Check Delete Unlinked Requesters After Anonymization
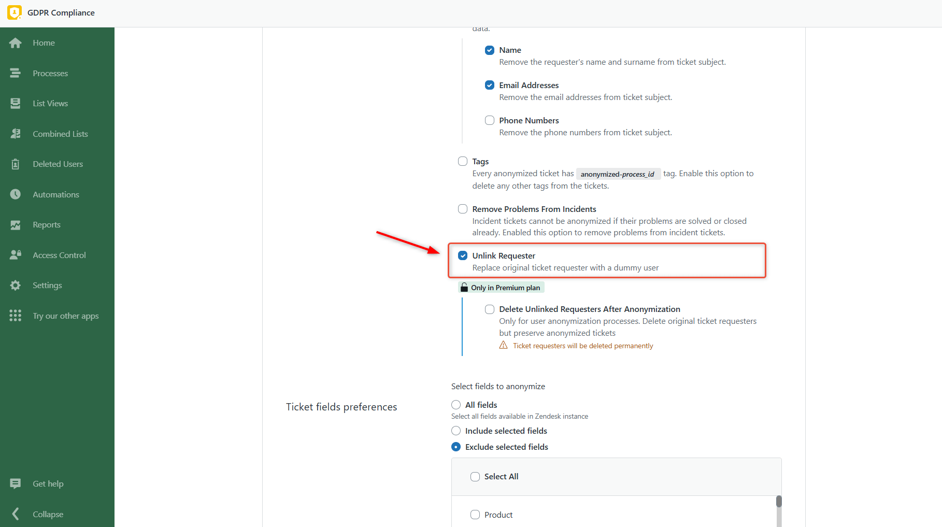The image size is (942, 527). point(489,309)
